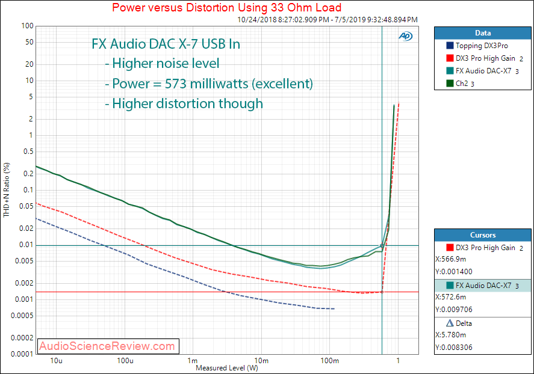Click the graph title Power versus Distortion

[x=227, y=7]
